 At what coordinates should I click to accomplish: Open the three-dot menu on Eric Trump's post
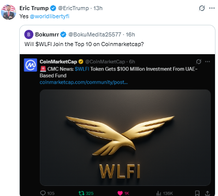tap(212, 8)
